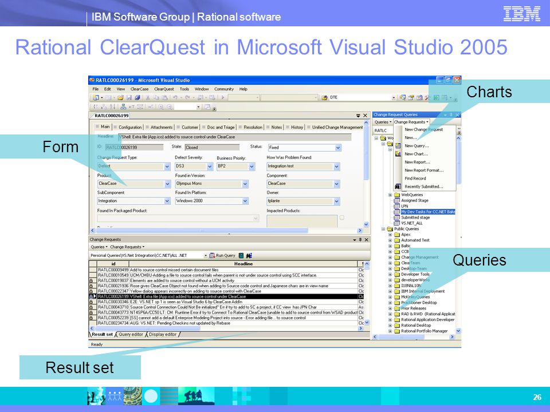This screenshot has height=412, width=550.
Task: Click the id column header
Action: tap(113, 264)
